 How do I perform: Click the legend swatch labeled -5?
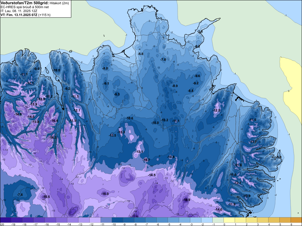coord(173,220)
